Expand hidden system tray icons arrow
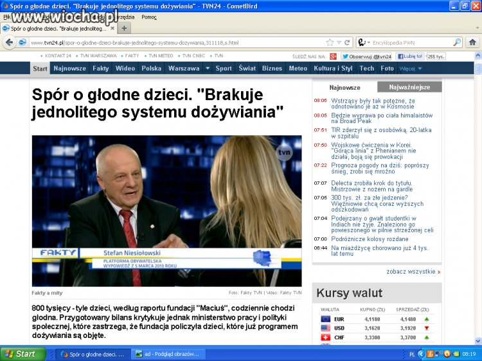This screenshot has height=361, width=482. click(x=421, y=354)
